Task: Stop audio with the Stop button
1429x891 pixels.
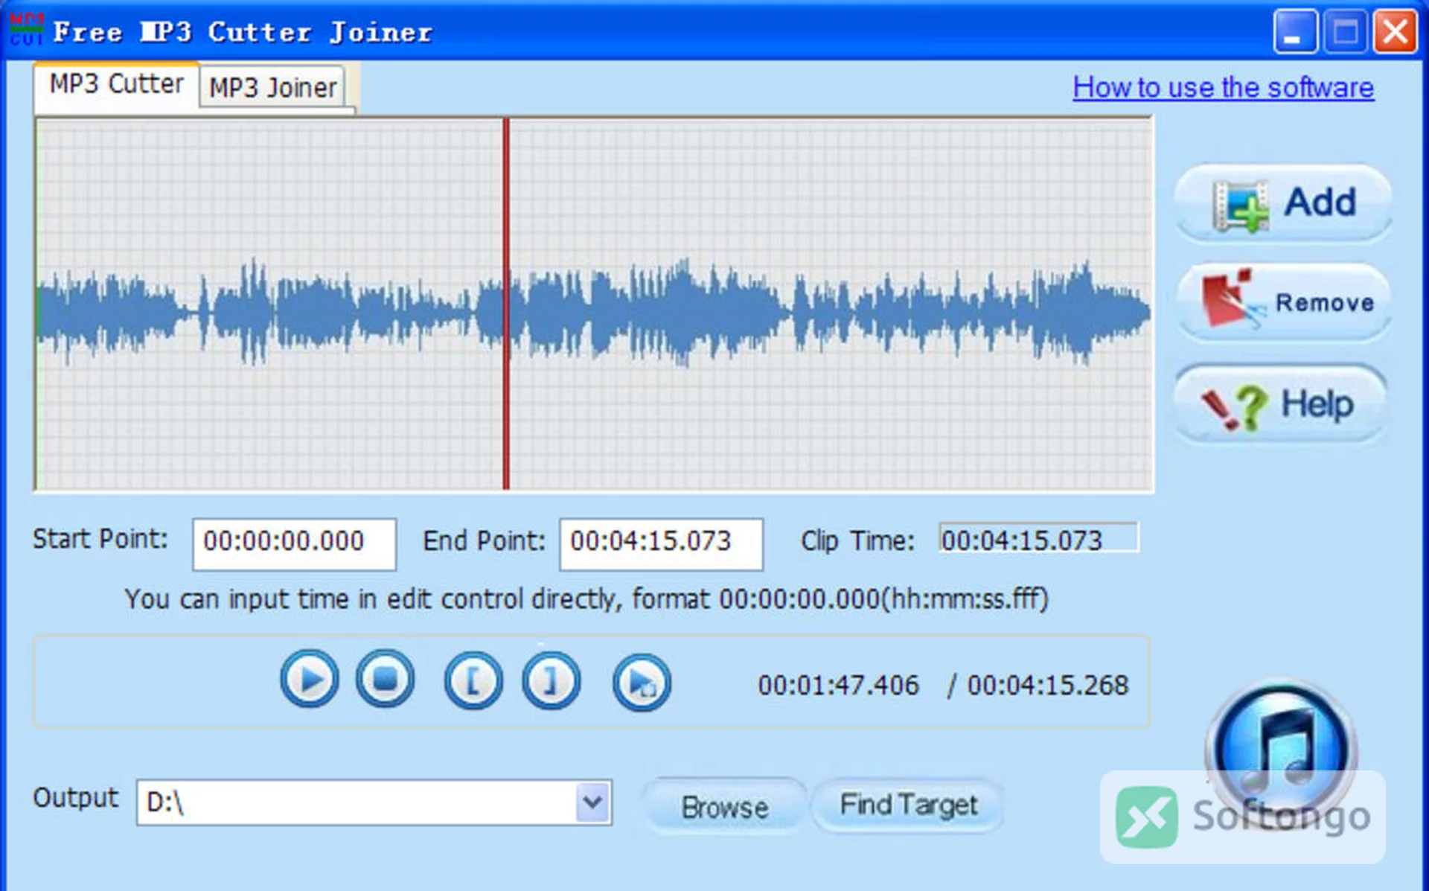Action: pyautogui.click(x=385, y=680)
